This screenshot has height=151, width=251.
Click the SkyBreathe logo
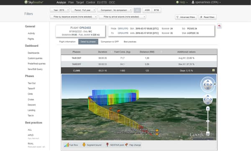click(x=33, y=2)
